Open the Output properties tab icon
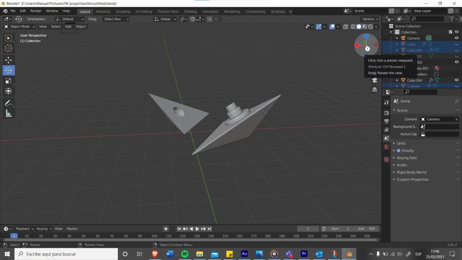The width and height of the screenshot is (462, 260). [386, 121]
